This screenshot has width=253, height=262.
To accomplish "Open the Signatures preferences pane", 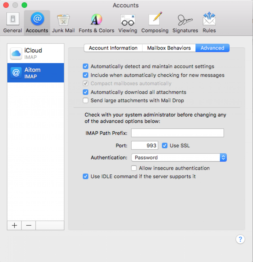I will [x=185, y=23].
